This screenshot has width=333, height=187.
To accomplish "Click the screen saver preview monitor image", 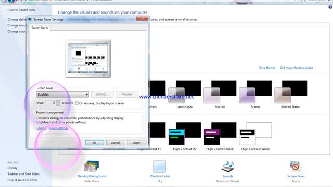I will point(88,59).
